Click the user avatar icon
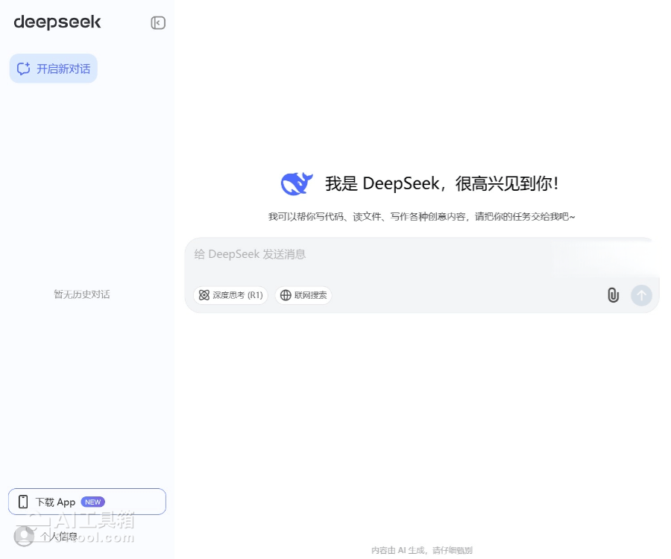The image size is (671, 559). (24, 536)
